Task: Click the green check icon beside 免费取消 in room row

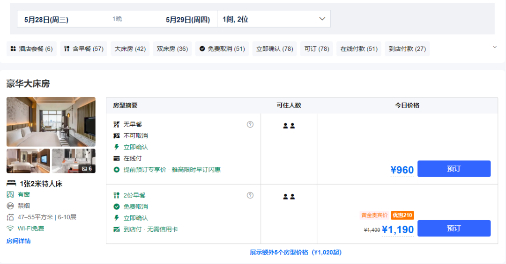Action: tap(117, 207)
